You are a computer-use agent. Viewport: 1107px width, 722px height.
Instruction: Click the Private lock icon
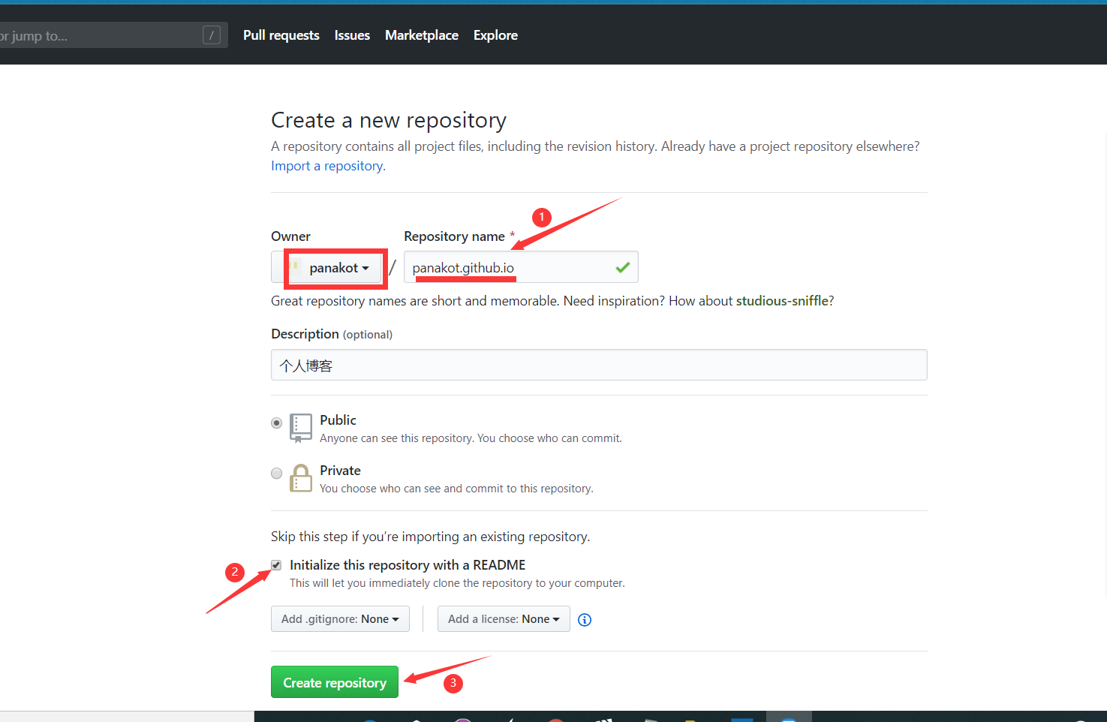click(x=301, y=478)
